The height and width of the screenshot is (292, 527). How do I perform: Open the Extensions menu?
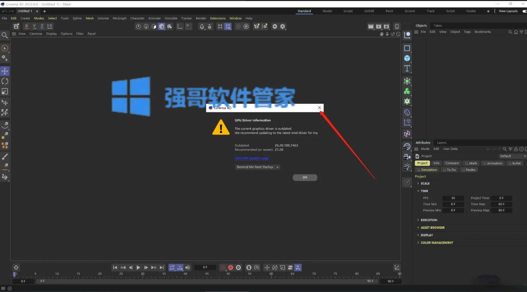tap(218, 18)
